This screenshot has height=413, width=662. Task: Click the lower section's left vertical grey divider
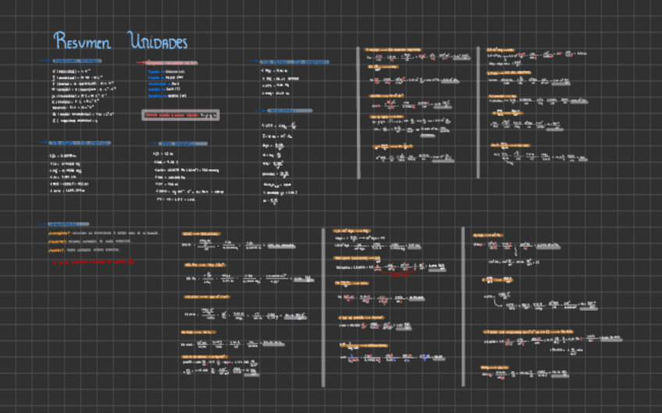click(322, 306)
